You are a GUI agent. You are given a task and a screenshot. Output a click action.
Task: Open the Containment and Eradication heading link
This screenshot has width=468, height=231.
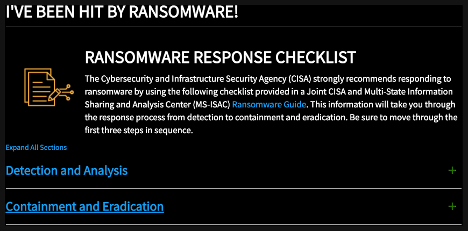pos(84,206)
